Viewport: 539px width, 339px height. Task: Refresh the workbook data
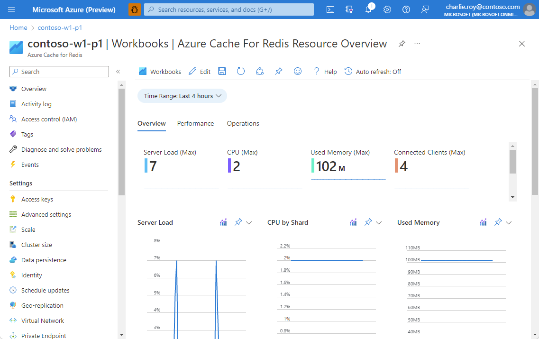click(x=240, y=71)
